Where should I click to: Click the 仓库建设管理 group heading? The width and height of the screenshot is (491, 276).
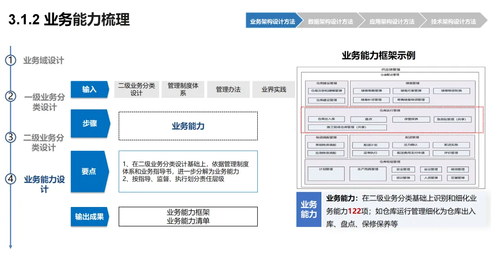(x=326, y=83)
